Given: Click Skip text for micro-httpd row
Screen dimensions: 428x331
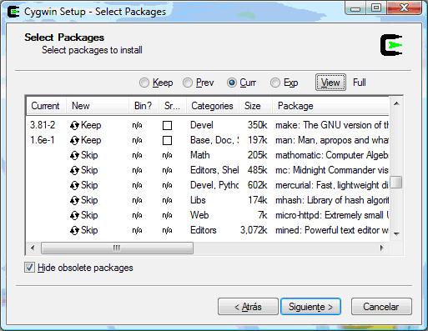Looking at the screenshot, I should [89, 215].
